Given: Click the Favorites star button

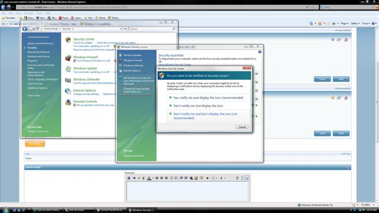Looking at the screenshot, I should click(9, 18).
